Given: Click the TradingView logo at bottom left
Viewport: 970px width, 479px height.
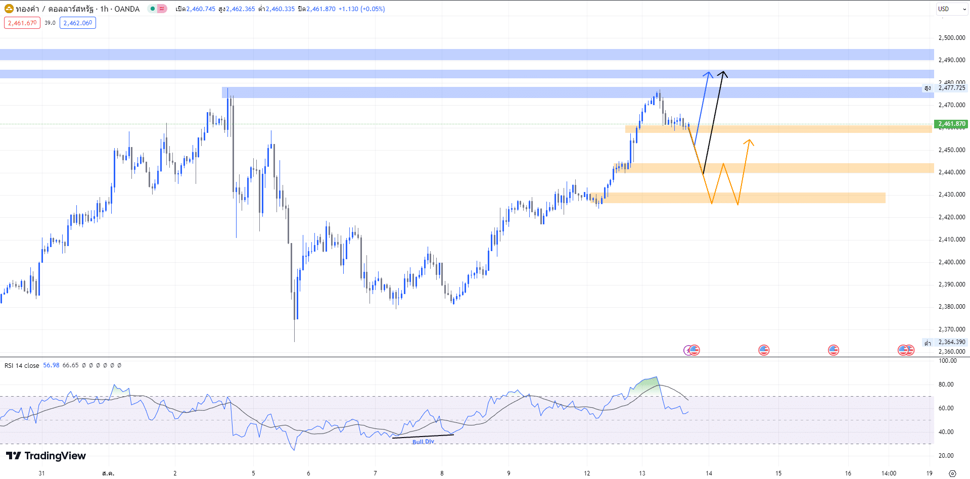Looking at the screenshot, I should (x=45, y=456).
